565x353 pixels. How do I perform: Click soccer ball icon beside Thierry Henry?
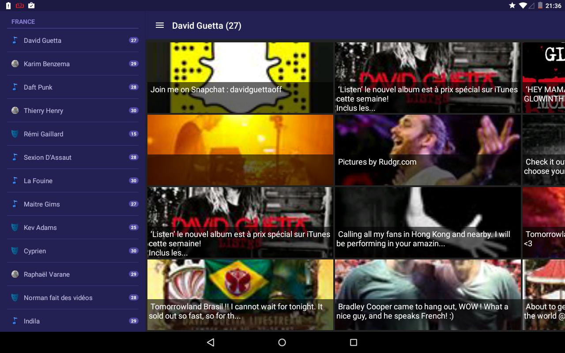pyautogui.click(x=15, y=110)
